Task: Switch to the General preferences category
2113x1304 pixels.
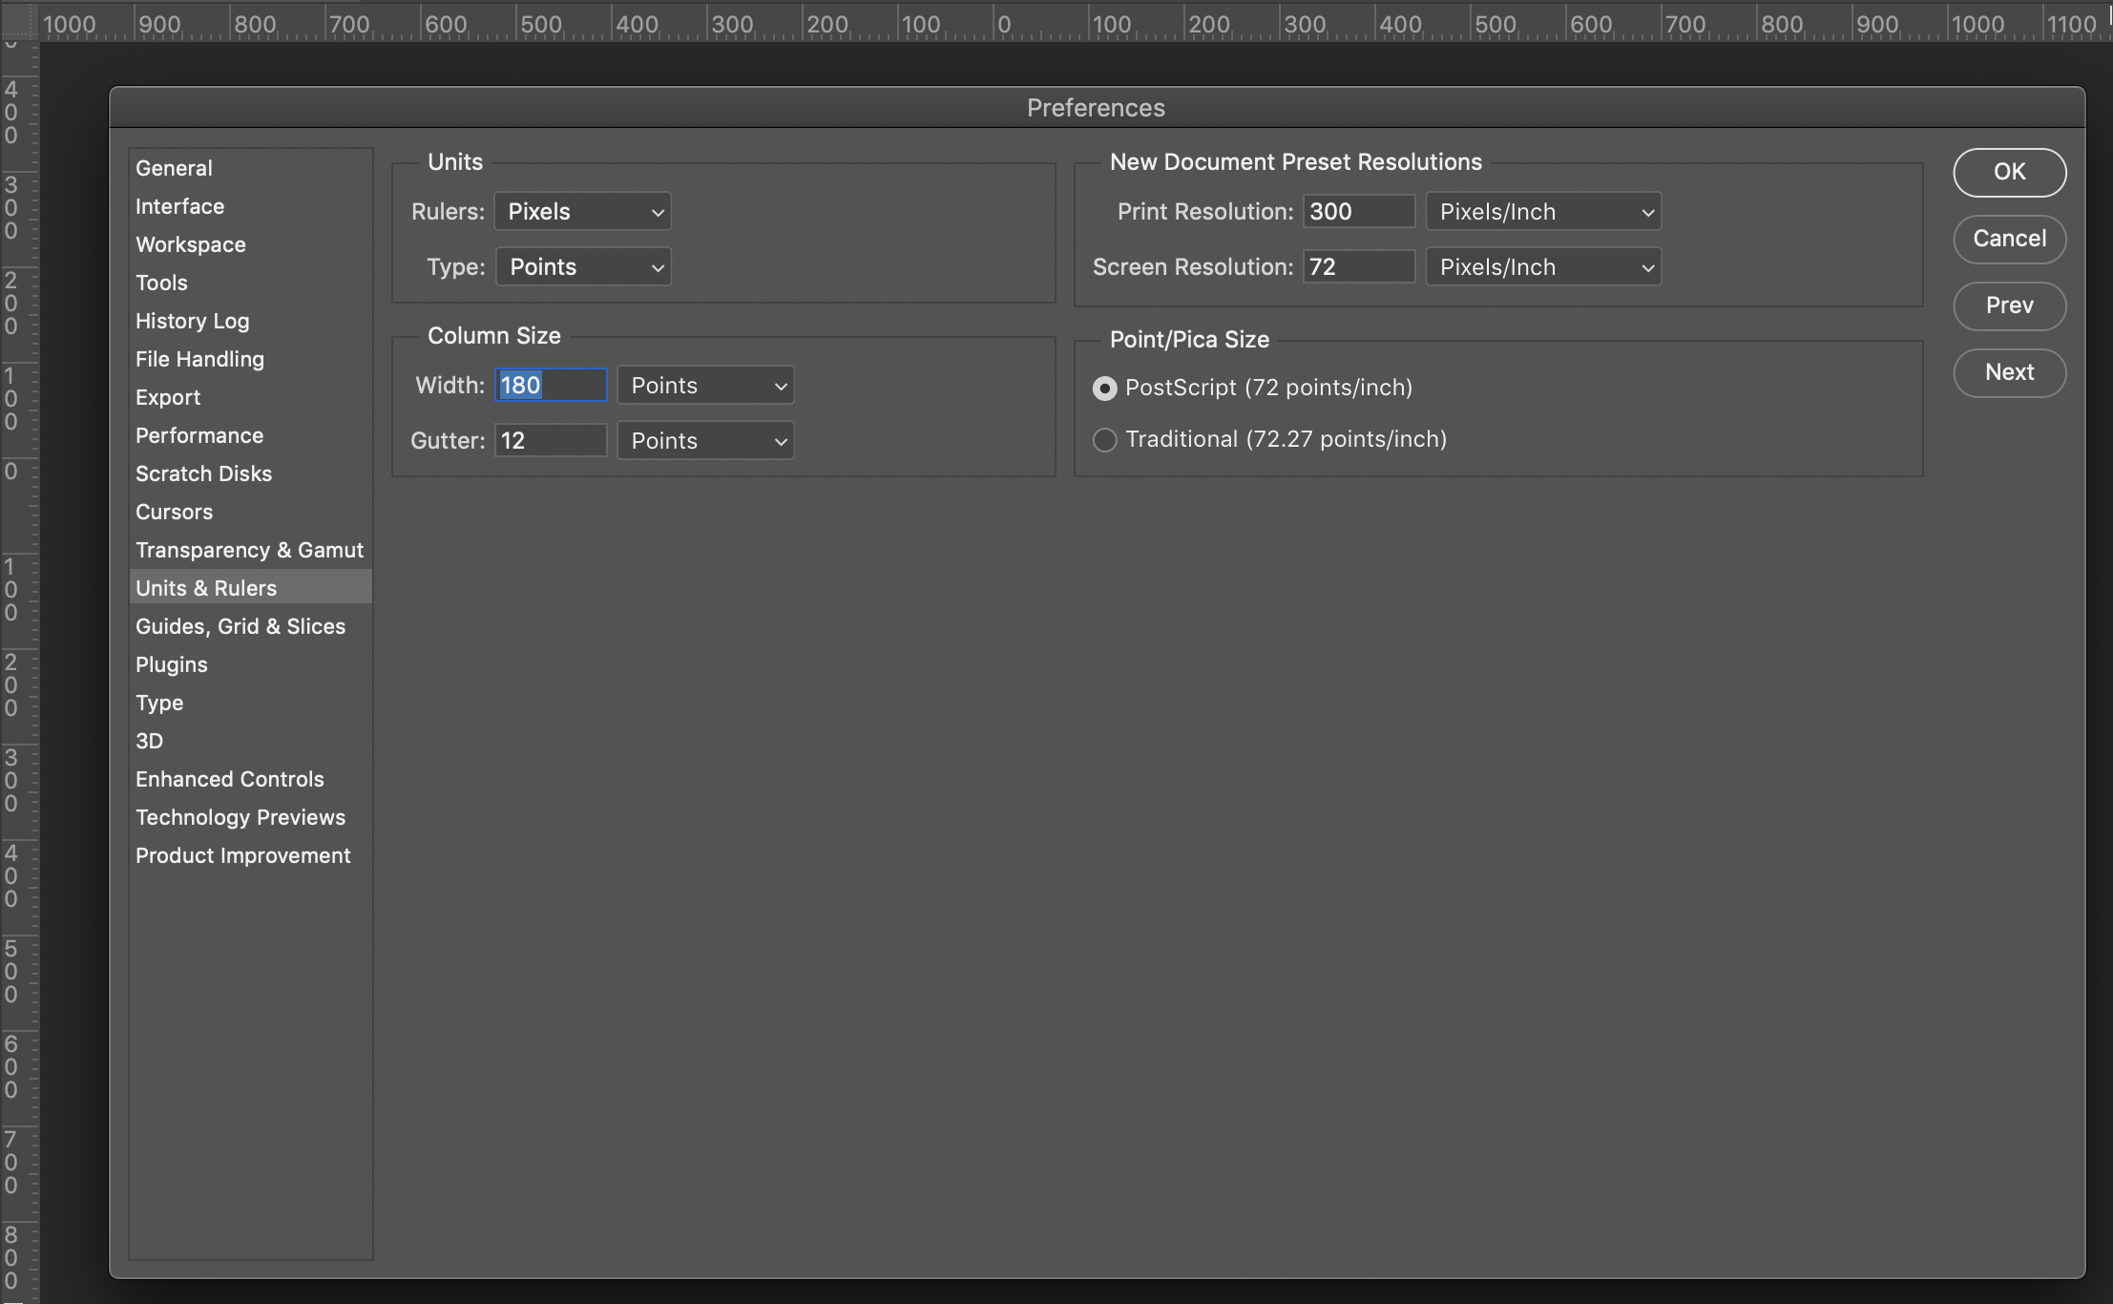Action: coord(174,168)
